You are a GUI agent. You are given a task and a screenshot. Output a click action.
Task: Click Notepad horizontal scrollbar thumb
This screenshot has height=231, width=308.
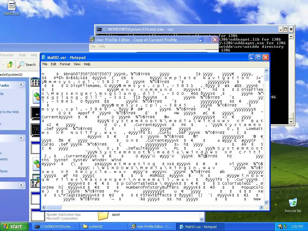pos(54,208)
